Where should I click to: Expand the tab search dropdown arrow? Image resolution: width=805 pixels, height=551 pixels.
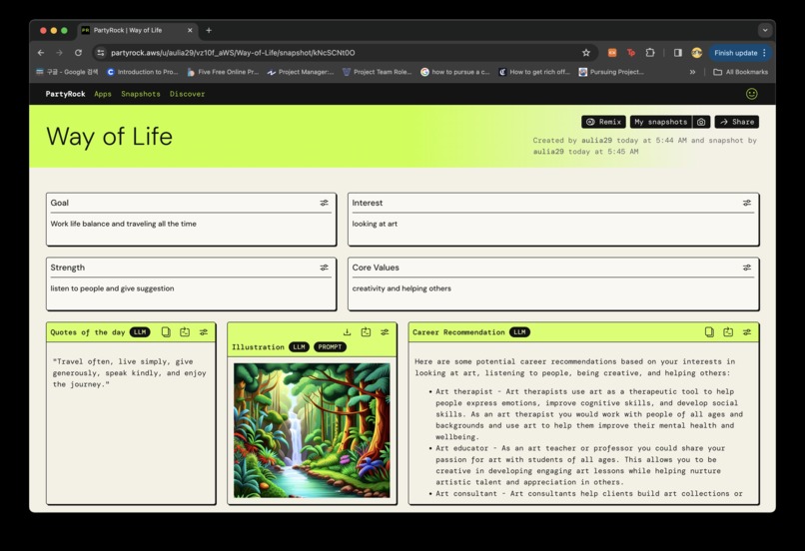(765, 30)
